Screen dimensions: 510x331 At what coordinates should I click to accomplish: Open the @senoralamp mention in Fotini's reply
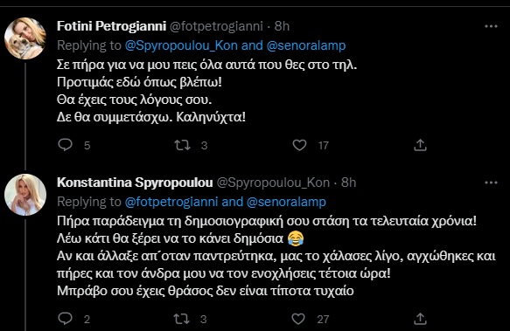[306, 45]
